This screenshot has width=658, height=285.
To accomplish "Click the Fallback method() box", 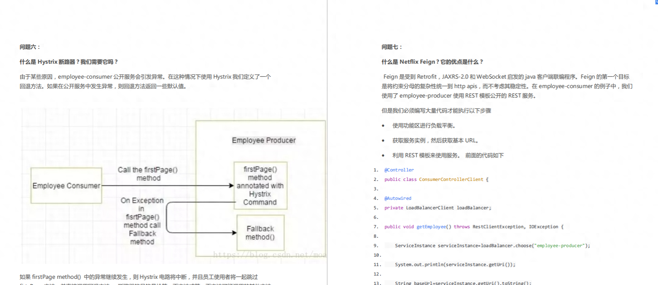I will (260, 233).
